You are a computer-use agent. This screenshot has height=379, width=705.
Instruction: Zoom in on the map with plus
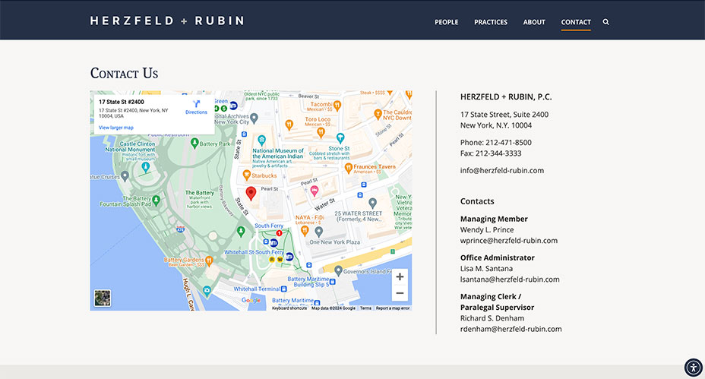click(400, 277)
